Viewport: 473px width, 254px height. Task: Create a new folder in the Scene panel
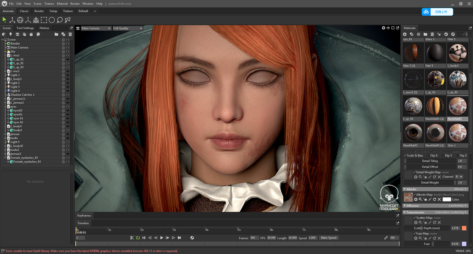[x=56, y=34]
